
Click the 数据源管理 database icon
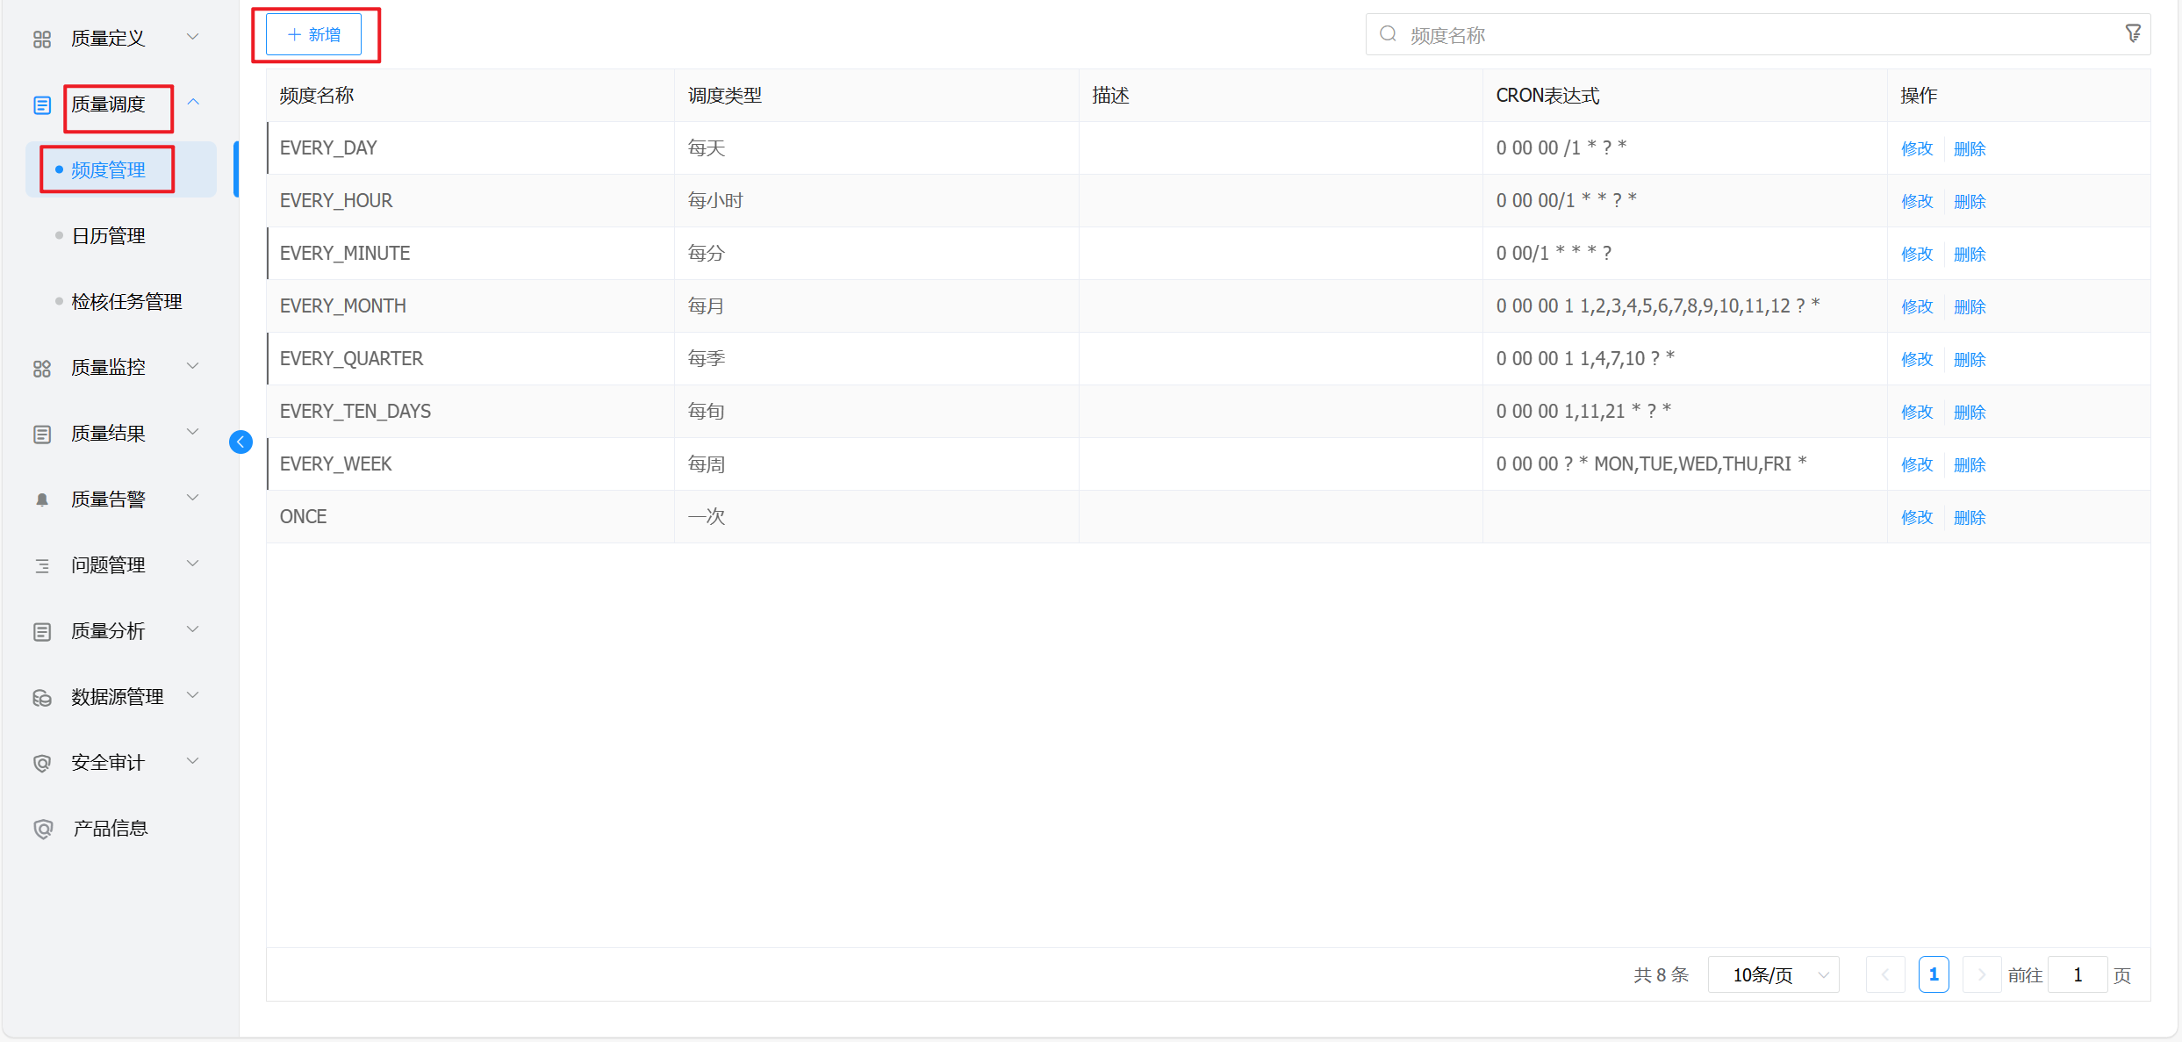coord(41,697)
